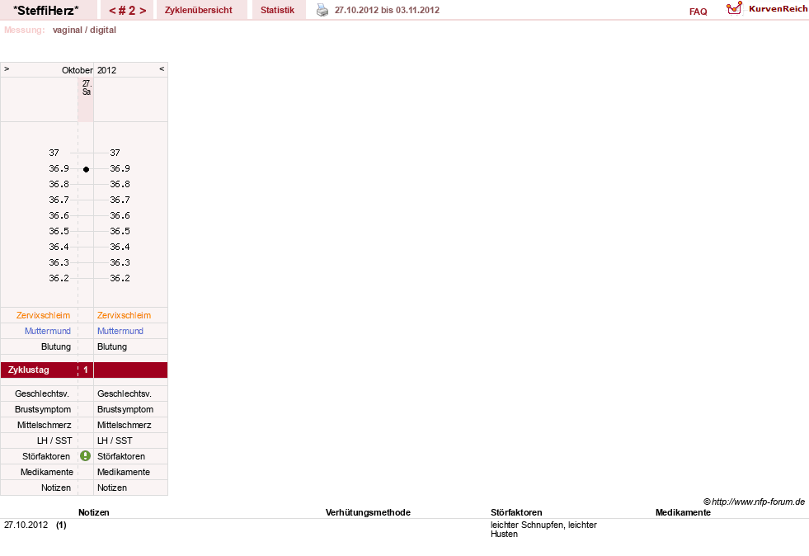
Task: Click the left Brustsymptom label
Action: (x=43, y=409)
